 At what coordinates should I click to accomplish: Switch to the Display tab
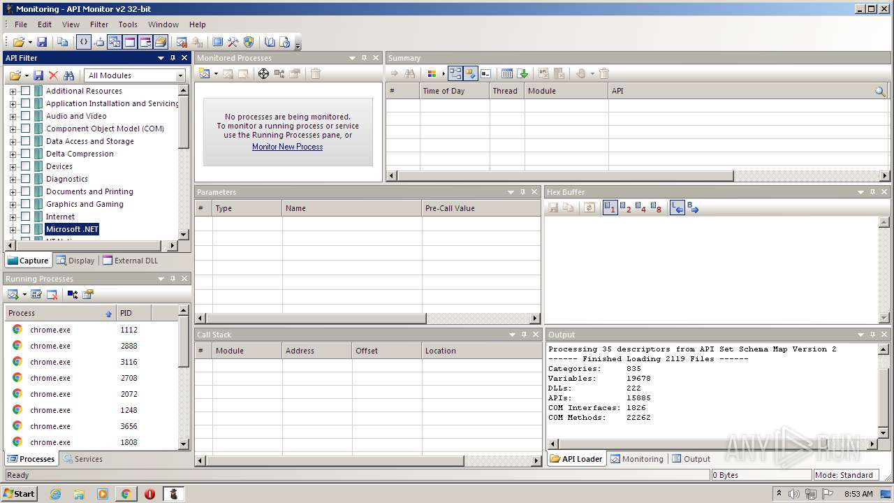pos(75,261)
